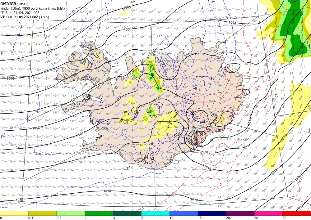Click the light green 0.5–1 legend swatch
311x220 pixels.
71,213
